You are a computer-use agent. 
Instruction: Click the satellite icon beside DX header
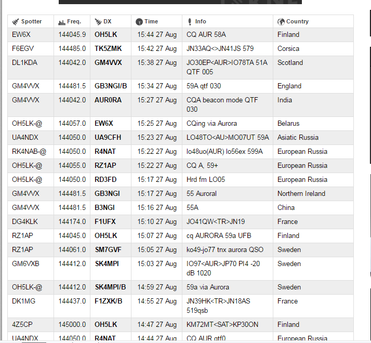[x=98, y=22]
